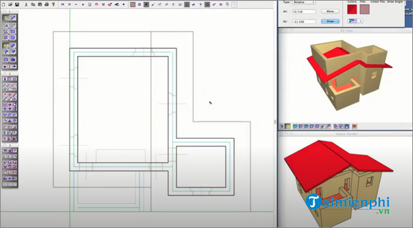Click the Save floppy disk icon

coord(17,4)
